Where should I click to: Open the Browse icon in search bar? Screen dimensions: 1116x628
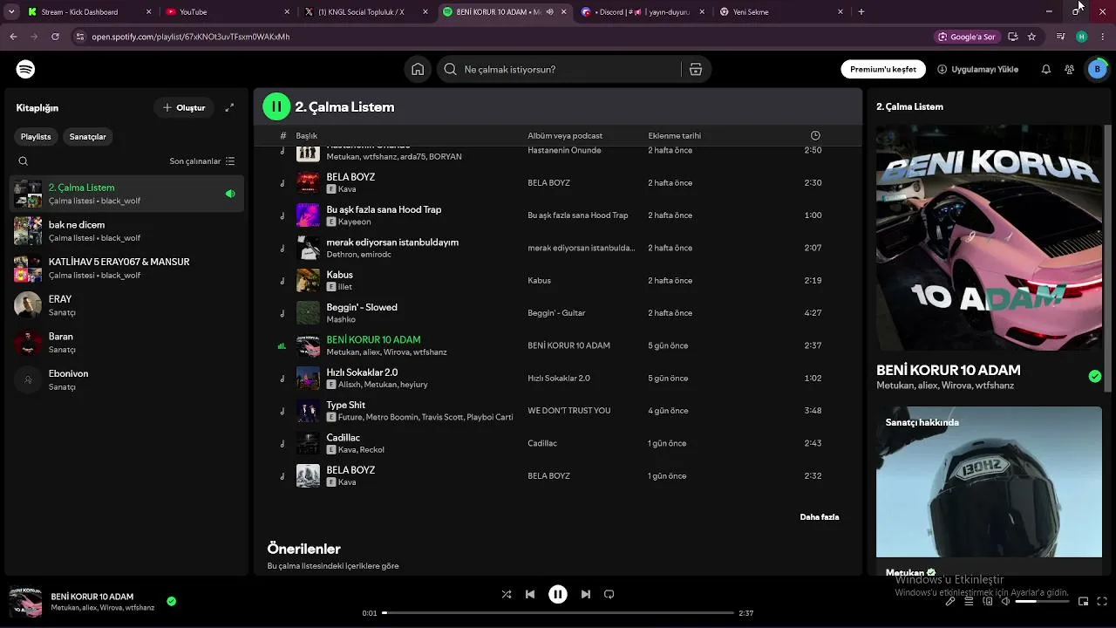pos(696,70)
